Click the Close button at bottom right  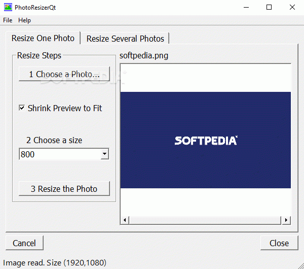(x=279, y=243)
